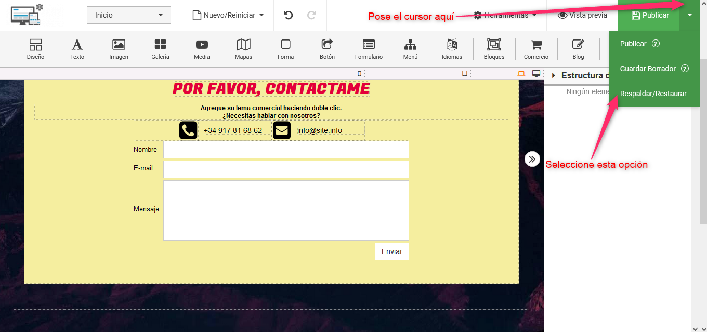Select the Botón tool
Image resolution: width=707 pixels, height=332 pixels.
(327, 49)
